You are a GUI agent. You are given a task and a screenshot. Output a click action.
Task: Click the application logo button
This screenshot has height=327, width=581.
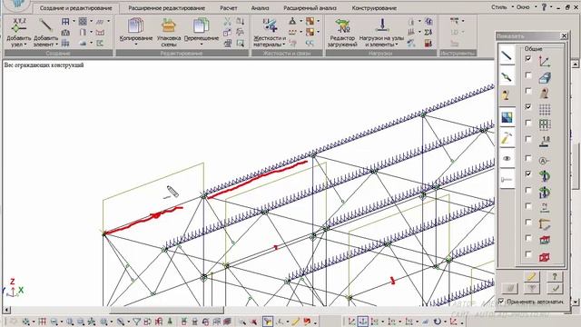[16, 4]
